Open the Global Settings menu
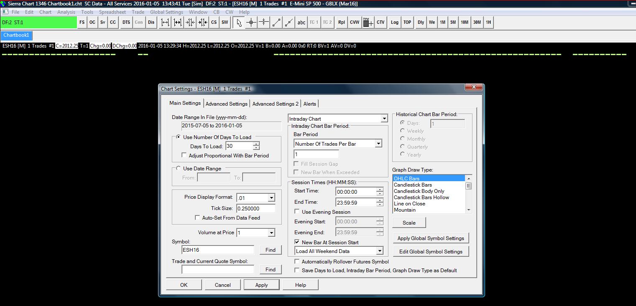Image resolution: width=636 pixels, height=306 pixels. 166,12
